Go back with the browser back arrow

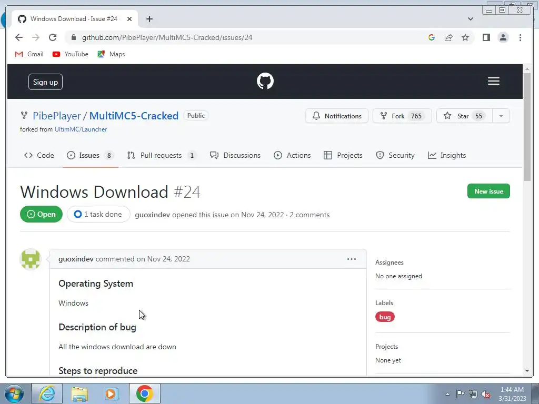click(x=19, y=37)
